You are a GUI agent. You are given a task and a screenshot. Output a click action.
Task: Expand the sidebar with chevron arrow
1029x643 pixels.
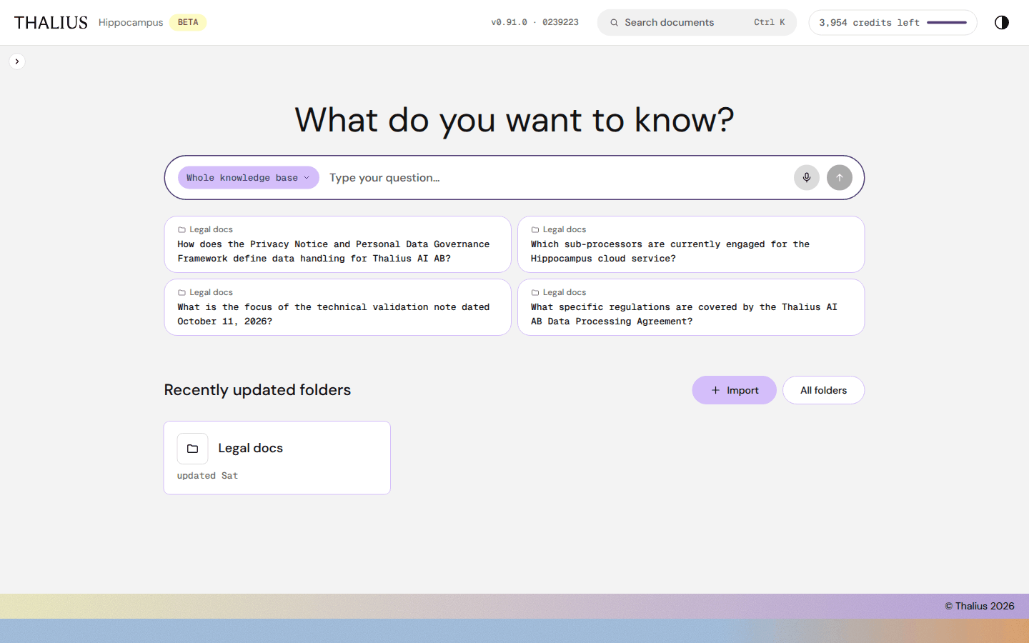pyautogui.click(x=17, y=61)
